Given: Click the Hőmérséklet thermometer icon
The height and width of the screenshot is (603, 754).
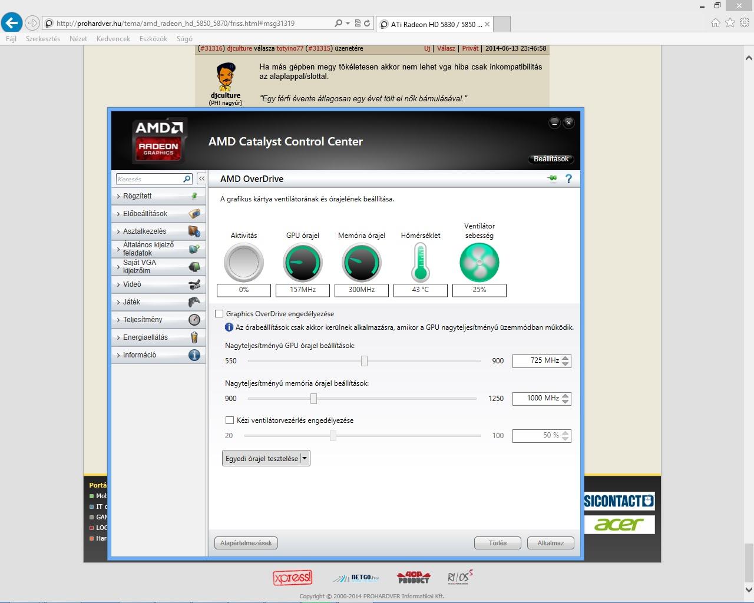Looking at the screenshot, I should click(x=421, y=263).
